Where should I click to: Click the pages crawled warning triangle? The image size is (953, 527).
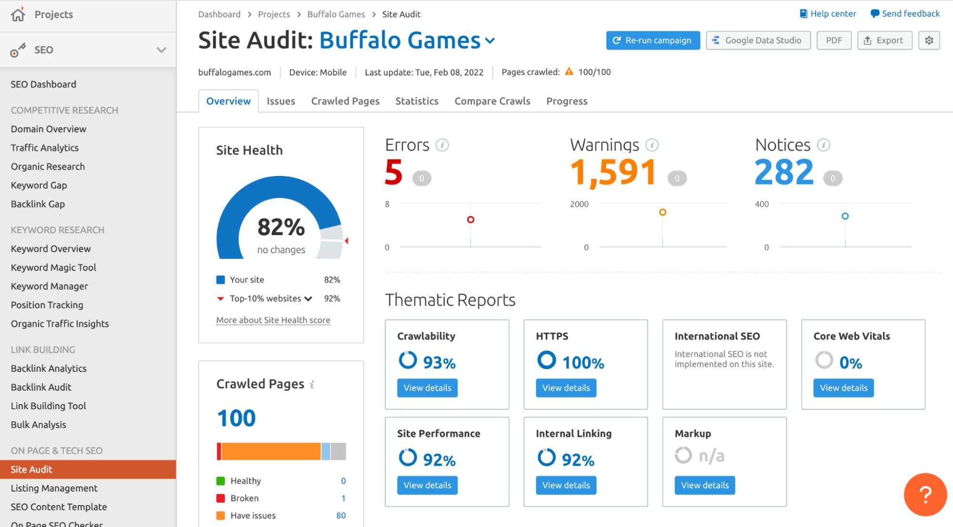point(569,72)
